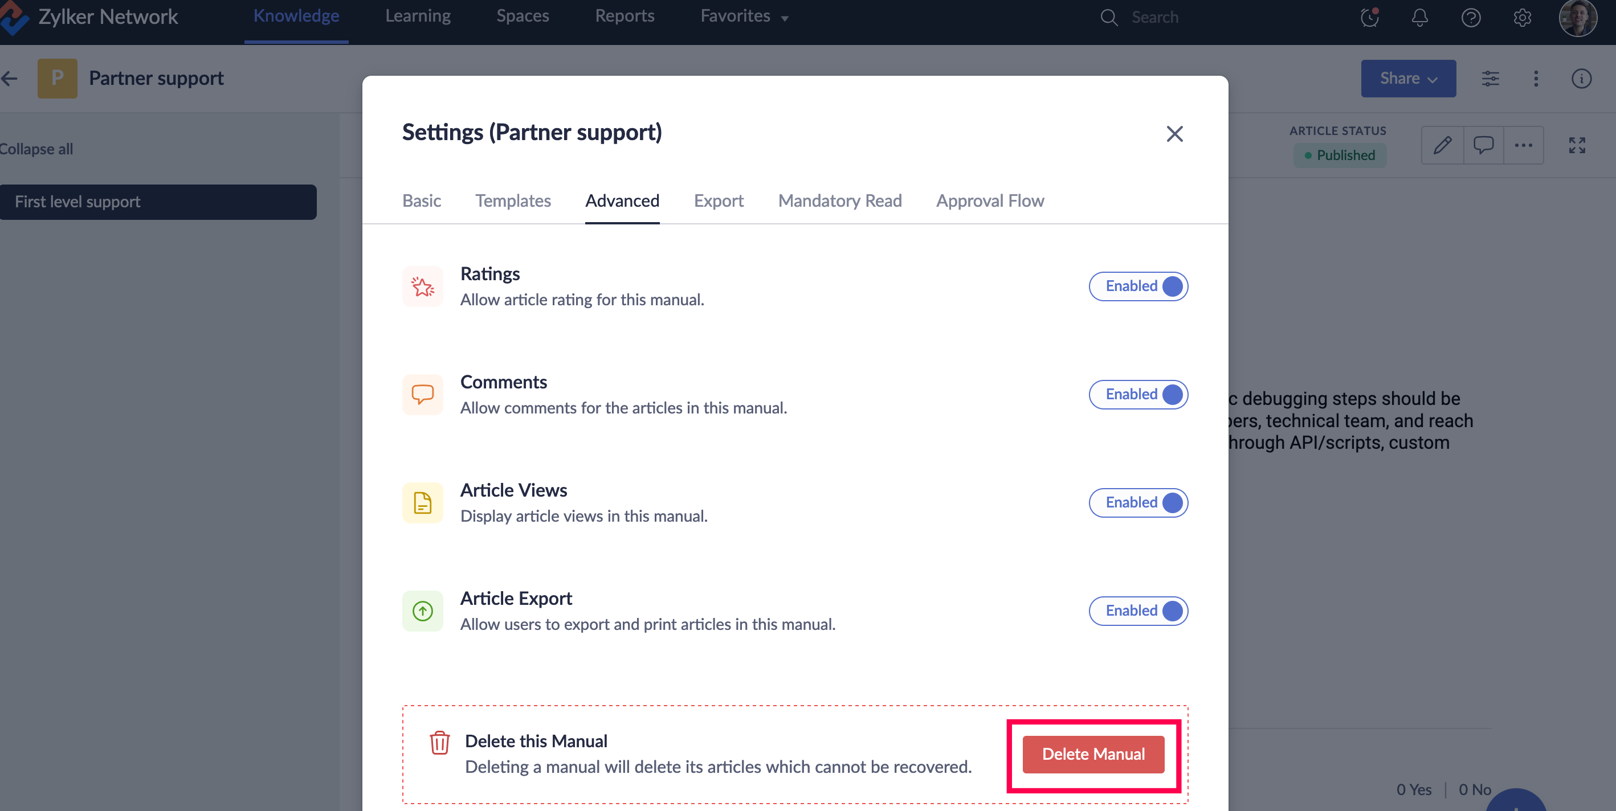Open the article comments speech bubble icon
Viewport: 1616px width, 811px height.
point(1483,146)
